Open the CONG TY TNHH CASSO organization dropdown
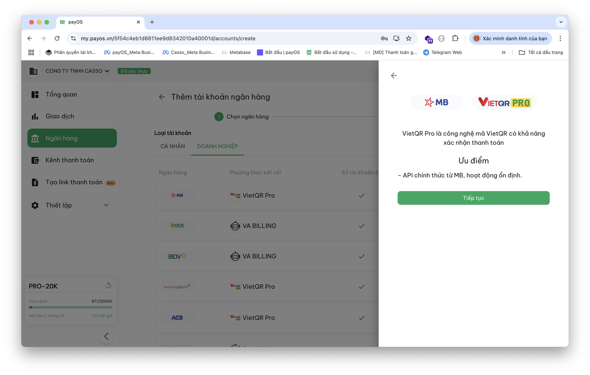 click(x=77, y=71)
